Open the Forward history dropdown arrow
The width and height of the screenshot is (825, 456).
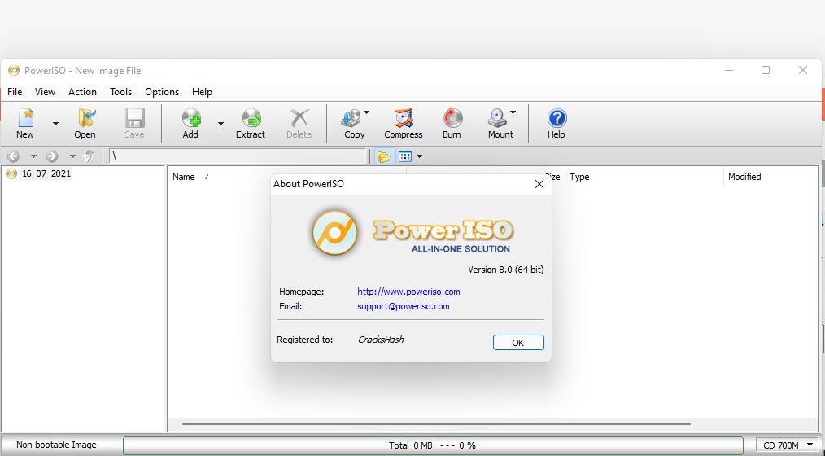72,156
